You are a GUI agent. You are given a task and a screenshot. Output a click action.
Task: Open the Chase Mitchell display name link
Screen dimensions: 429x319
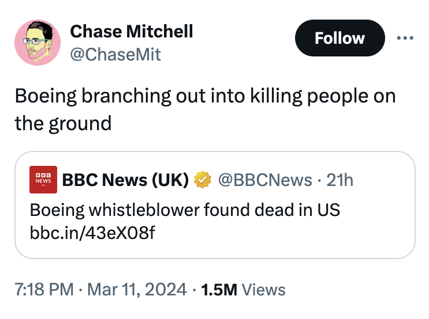(132, 31)
